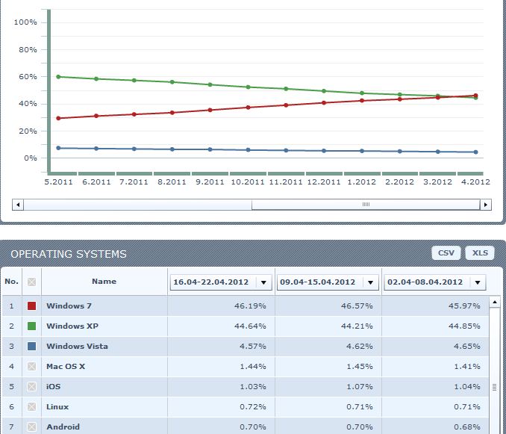506x434 pixels.
Task: Click the chart scrollbar right arrow
Action: 486,205
